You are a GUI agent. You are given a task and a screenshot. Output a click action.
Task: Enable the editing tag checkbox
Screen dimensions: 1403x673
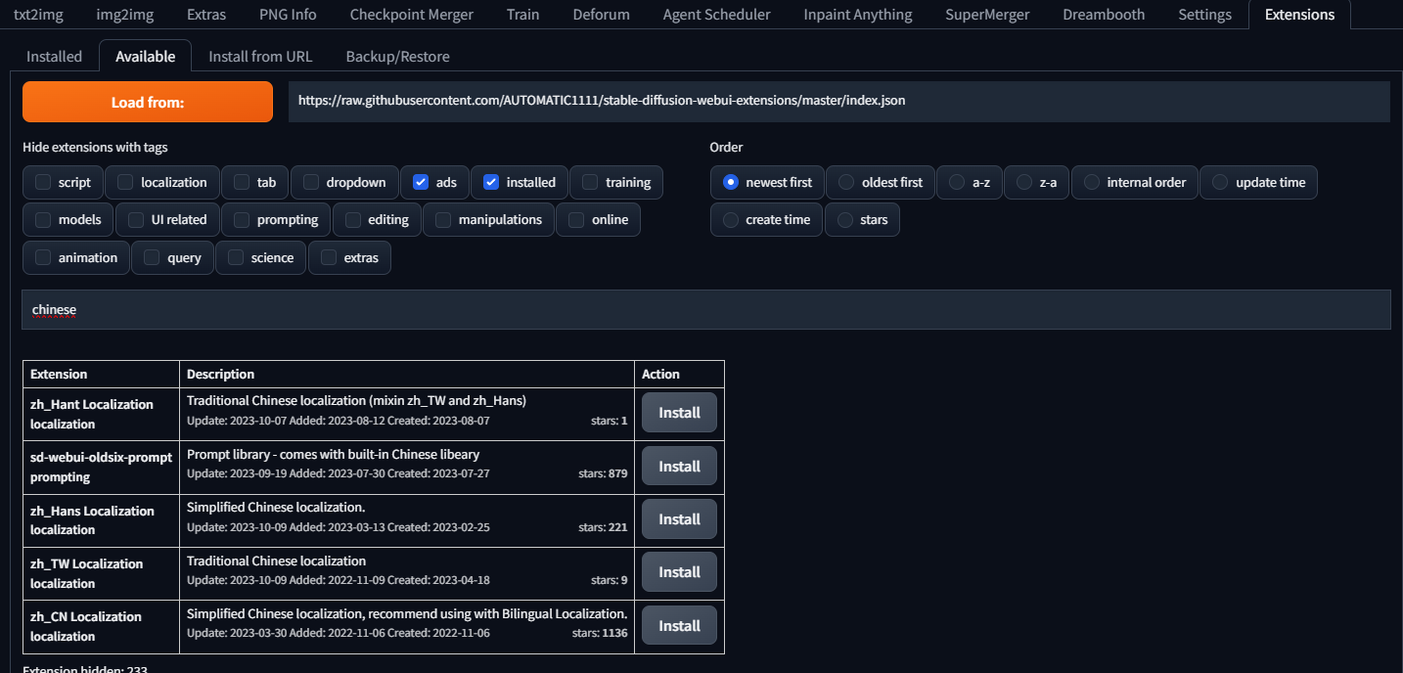(352, 219)
